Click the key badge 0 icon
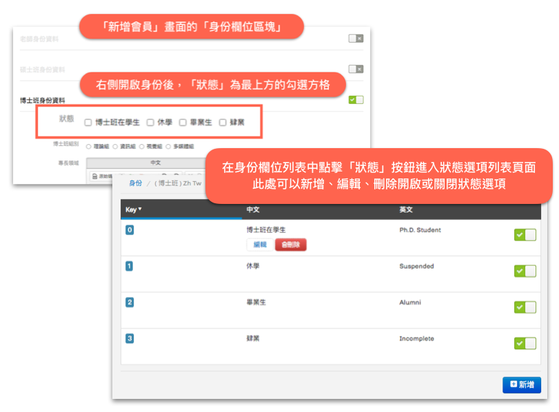This screenshot has width=559, height=412. tap(130, 230)
